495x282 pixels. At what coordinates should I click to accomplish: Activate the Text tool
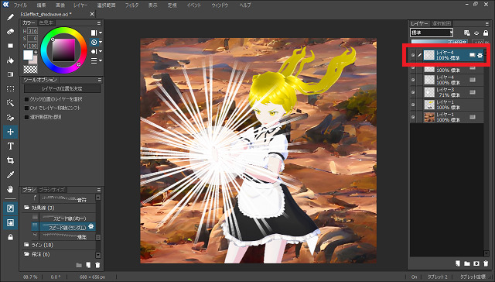[x=10, y=146]
